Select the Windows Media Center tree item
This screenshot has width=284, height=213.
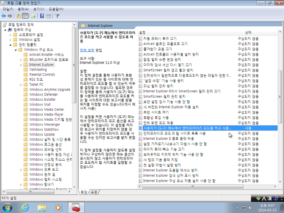click(47, 110)
